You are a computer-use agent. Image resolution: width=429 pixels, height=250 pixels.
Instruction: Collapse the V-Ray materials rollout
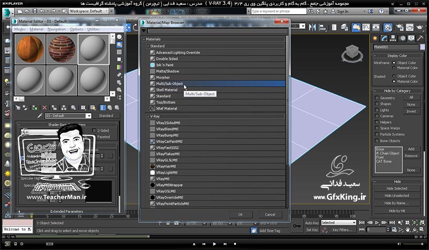point(148,116)
